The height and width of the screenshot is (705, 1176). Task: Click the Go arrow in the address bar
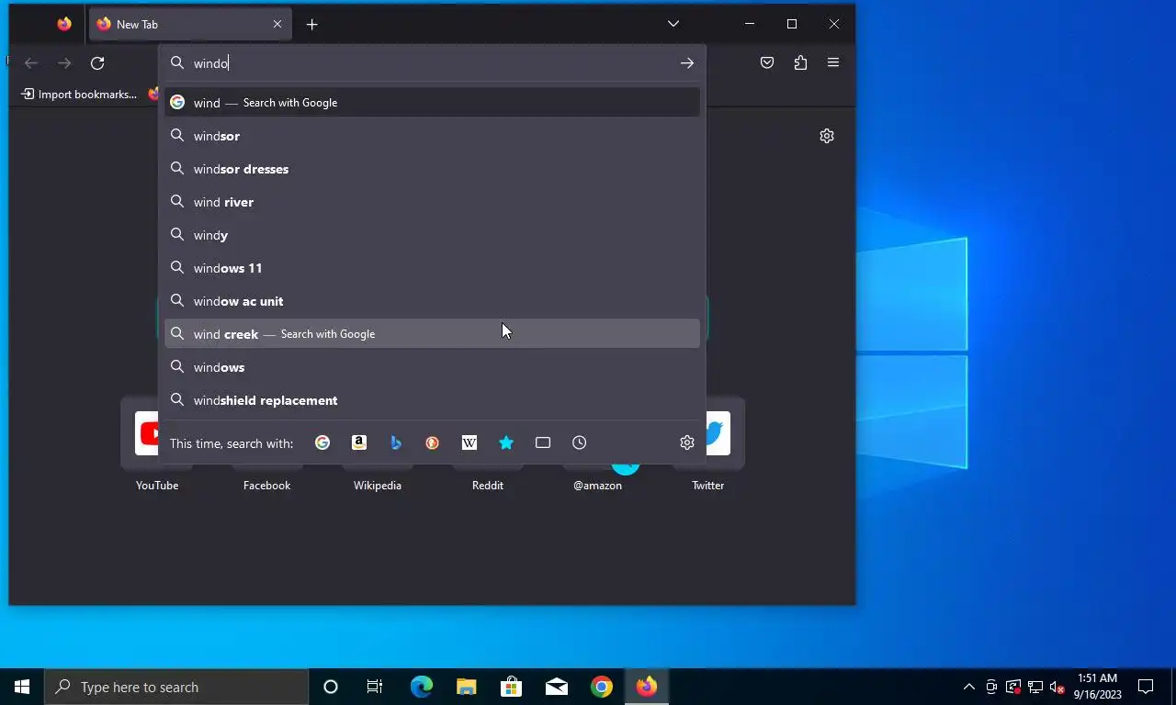pyautogui.click(x=686, y=63)
